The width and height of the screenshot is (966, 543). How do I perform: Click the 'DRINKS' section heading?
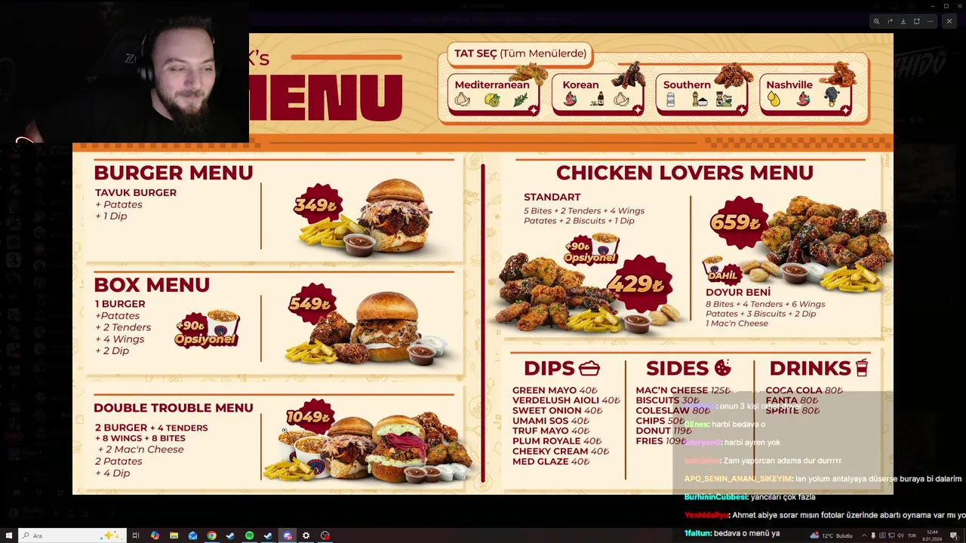[x=810, y=368]
